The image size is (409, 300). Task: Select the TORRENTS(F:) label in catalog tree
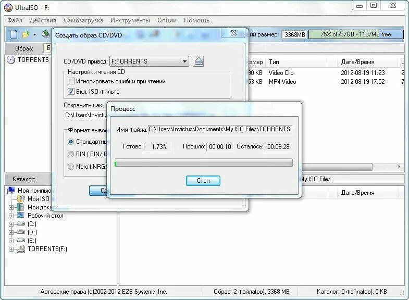tap(47, 249)
